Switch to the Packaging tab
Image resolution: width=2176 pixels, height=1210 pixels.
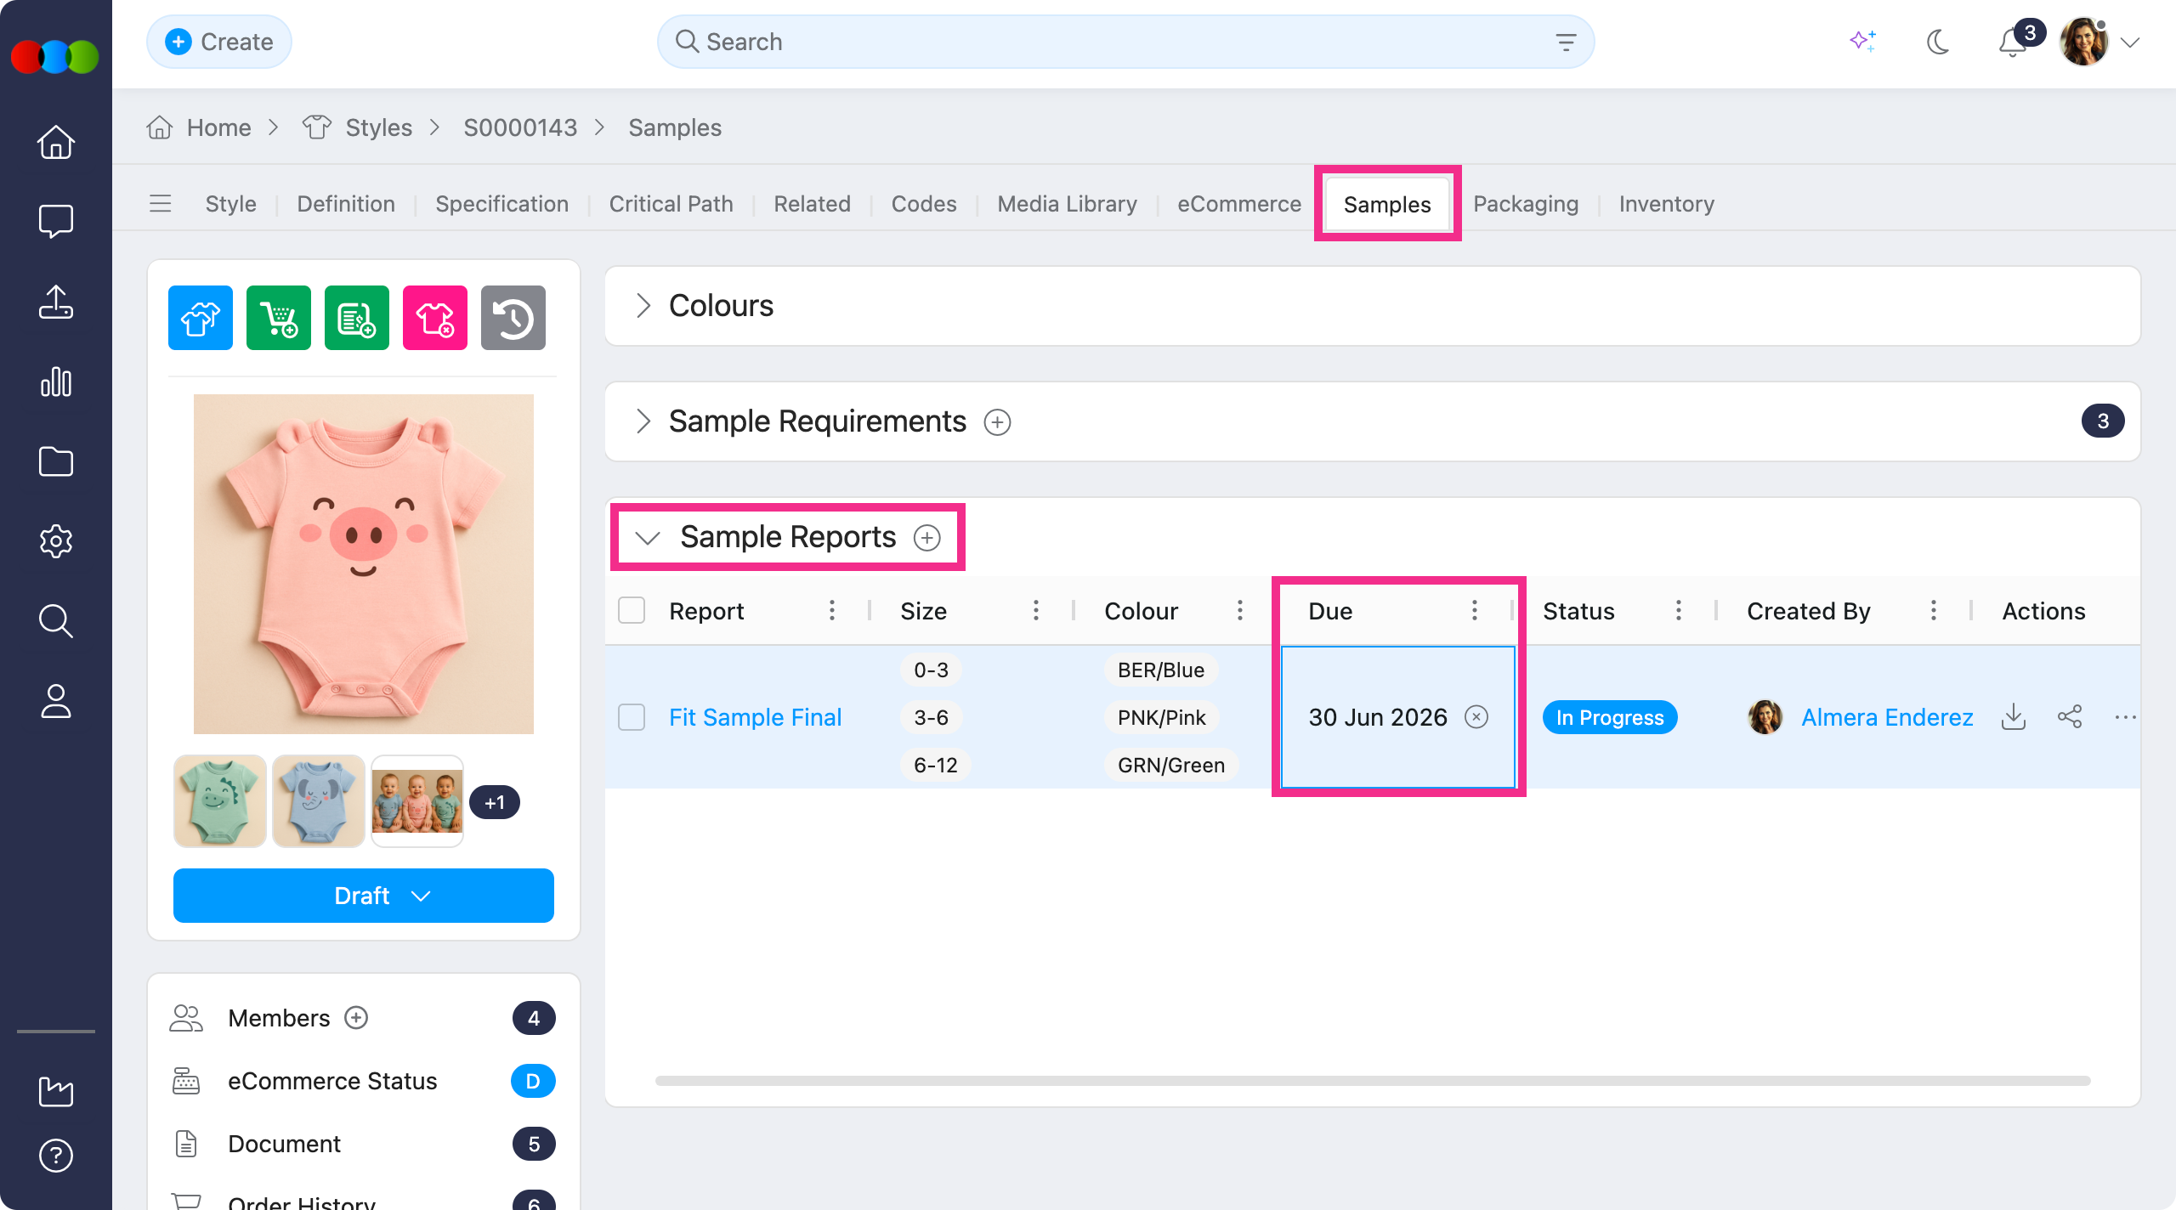[x=1526, y=204]
